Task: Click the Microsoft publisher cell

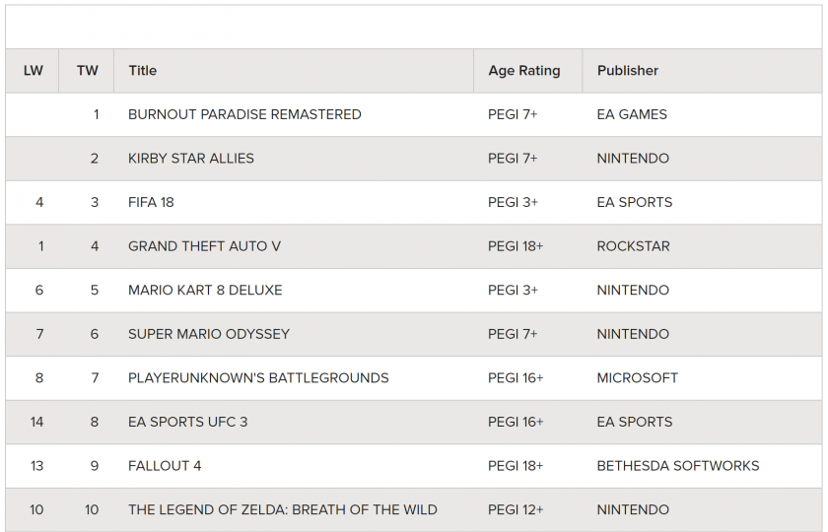Action: (637, 377)
